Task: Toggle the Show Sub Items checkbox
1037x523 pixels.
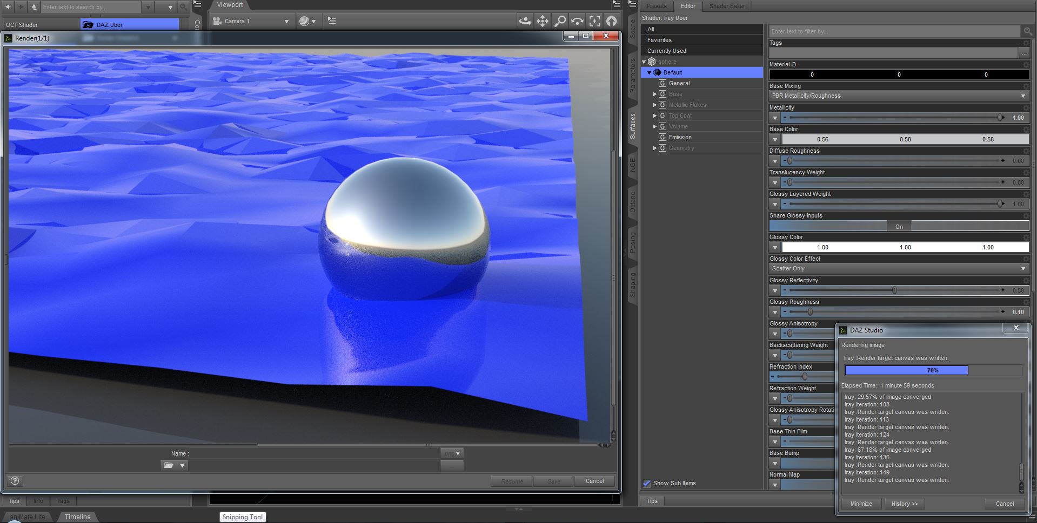Action: [x=647, y=483]
